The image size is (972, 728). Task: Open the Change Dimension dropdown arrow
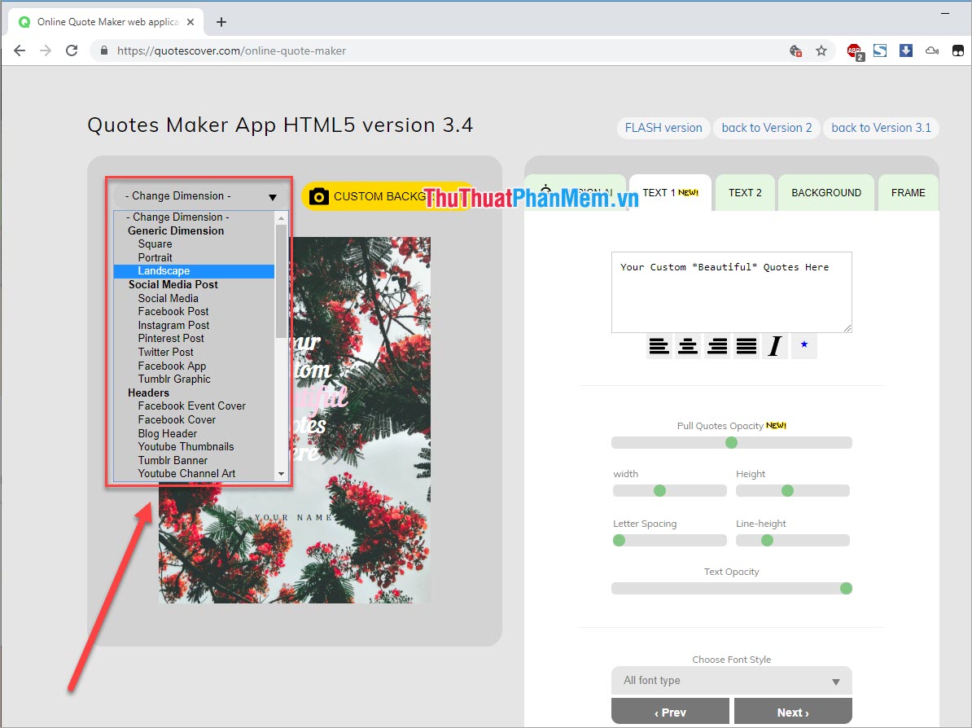tap(273, 195)
